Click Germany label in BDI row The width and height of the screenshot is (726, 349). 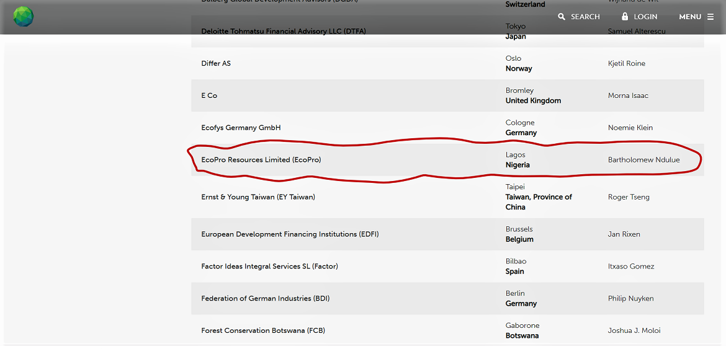(x=521, y=303)
